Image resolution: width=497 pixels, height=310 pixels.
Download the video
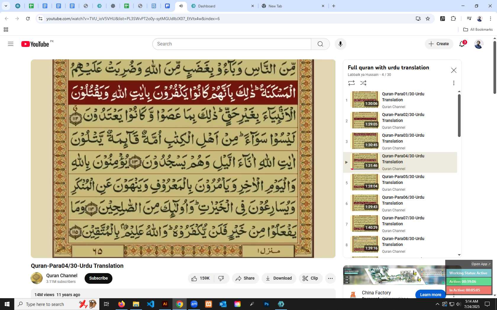pyautogui.click(x=279, y=278)
